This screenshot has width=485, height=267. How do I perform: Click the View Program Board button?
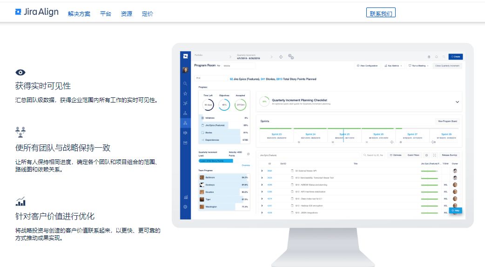(447, 121)
